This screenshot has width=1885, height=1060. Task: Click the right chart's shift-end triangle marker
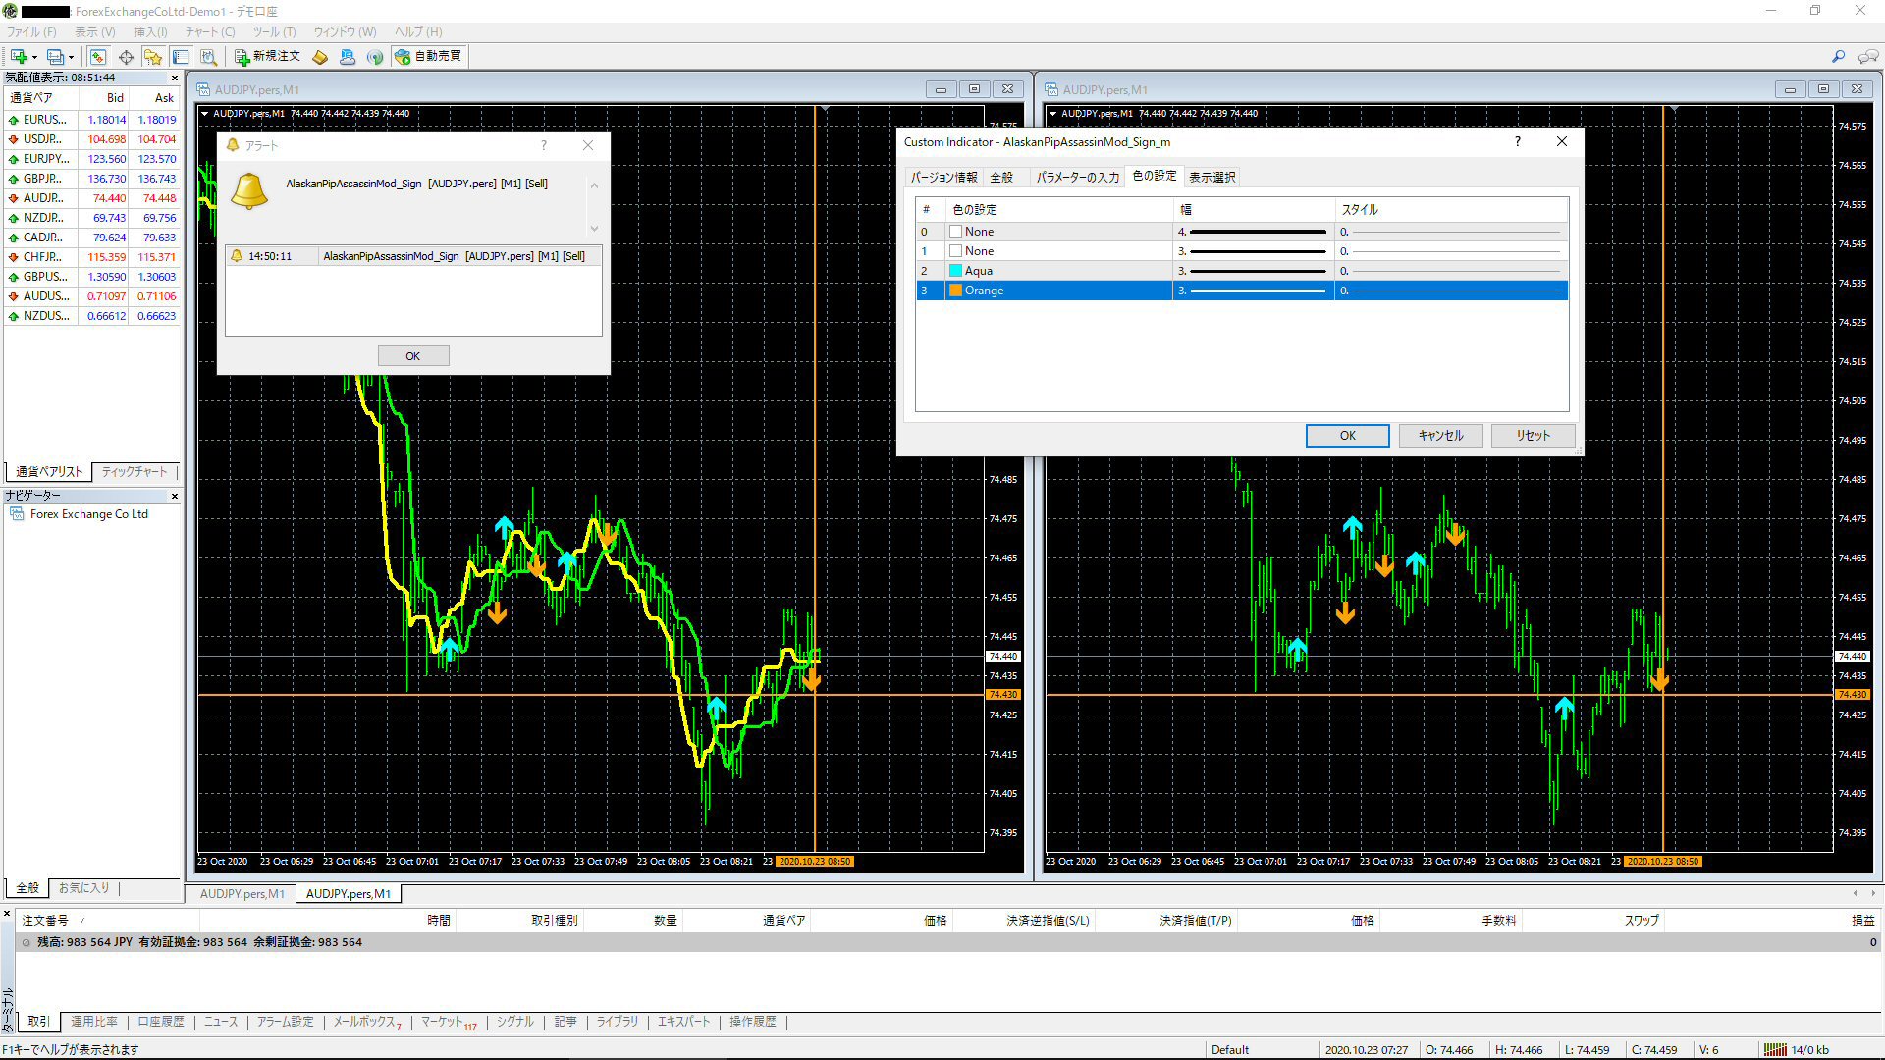click(1674, 108)
